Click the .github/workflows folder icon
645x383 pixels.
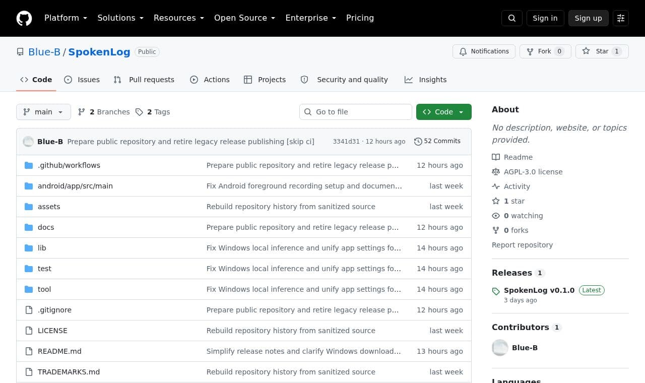[x=29, y=165]
